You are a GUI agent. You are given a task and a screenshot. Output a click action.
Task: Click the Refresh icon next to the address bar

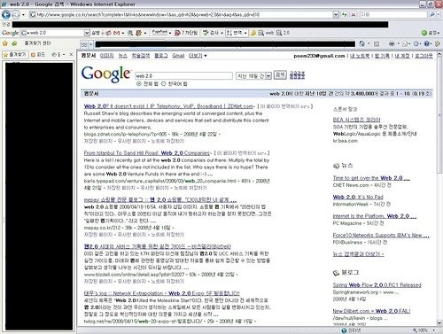coord(345,14)
